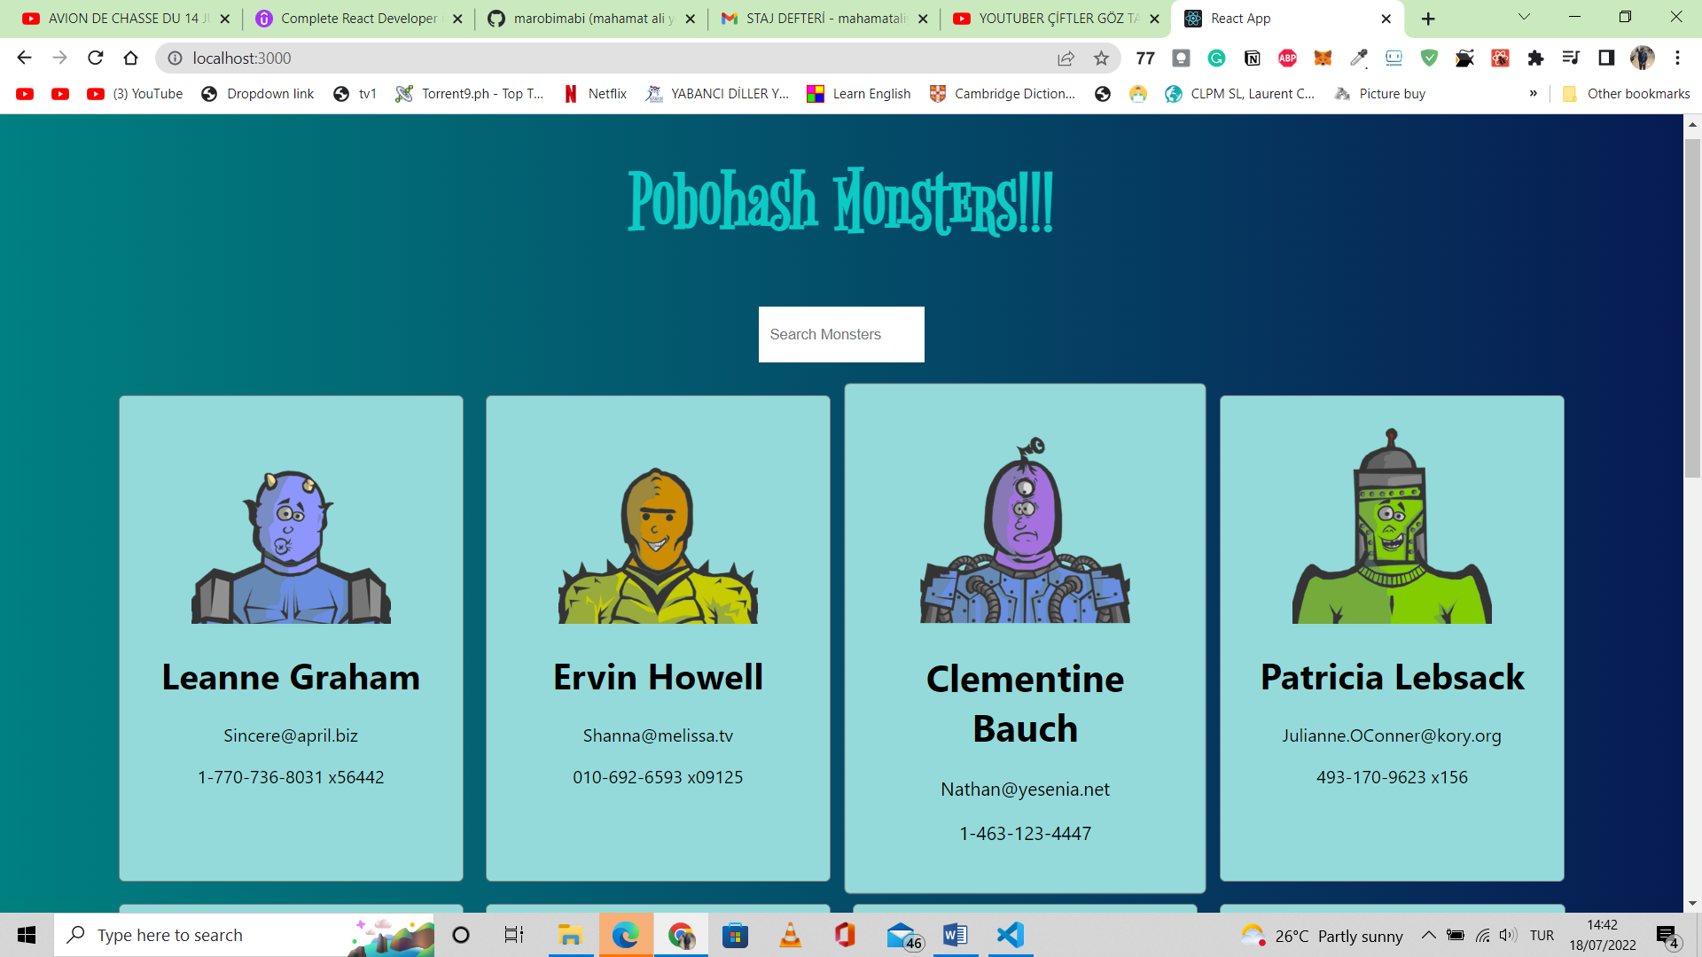Show hidden bookmarks via the double-arrow chevron

tap(1533, 93)
